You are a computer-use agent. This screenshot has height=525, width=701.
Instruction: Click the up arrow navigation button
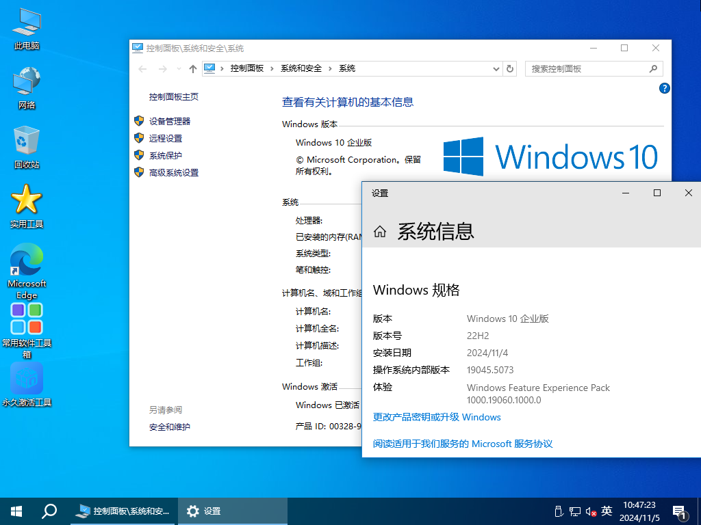(x=193, y=69)
